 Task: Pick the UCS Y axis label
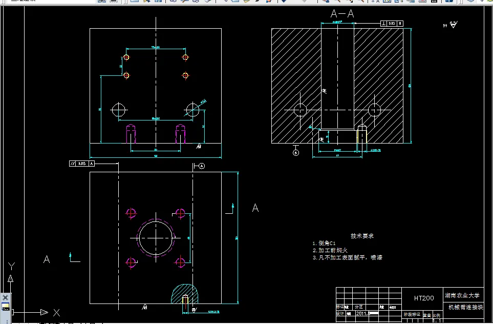tap(11, 267)
